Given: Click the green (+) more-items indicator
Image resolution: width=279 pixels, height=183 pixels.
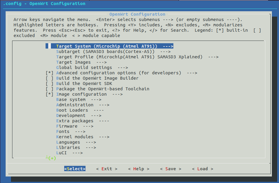Looking at the screenshot, I should (x=52, y=158).
